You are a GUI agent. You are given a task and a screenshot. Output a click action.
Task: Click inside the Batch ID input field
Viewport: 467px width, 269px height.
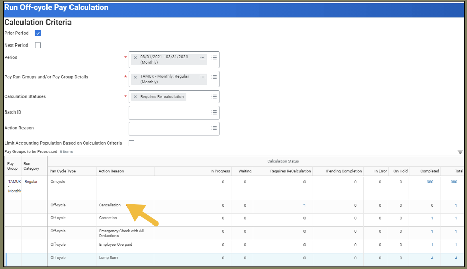(x=169, y=113)
